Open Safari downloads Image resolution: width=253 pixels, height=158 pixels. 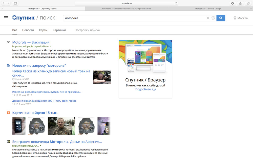pyautogui.click(x=233, y=3)
